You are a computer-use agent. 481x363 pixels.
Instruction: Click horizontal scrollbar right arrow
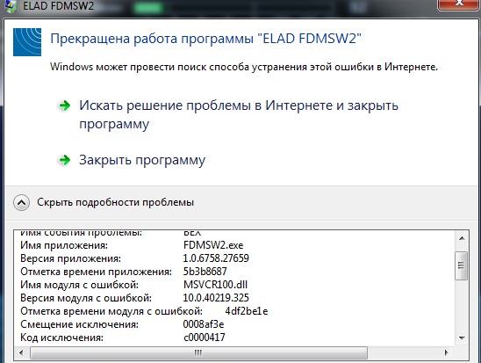[x=447, y=352]
